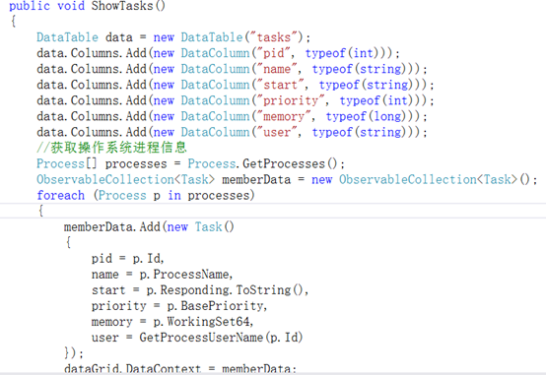Click the "start" column string
This screenshot has width=546, height=375.
click(x=280, y=85)
